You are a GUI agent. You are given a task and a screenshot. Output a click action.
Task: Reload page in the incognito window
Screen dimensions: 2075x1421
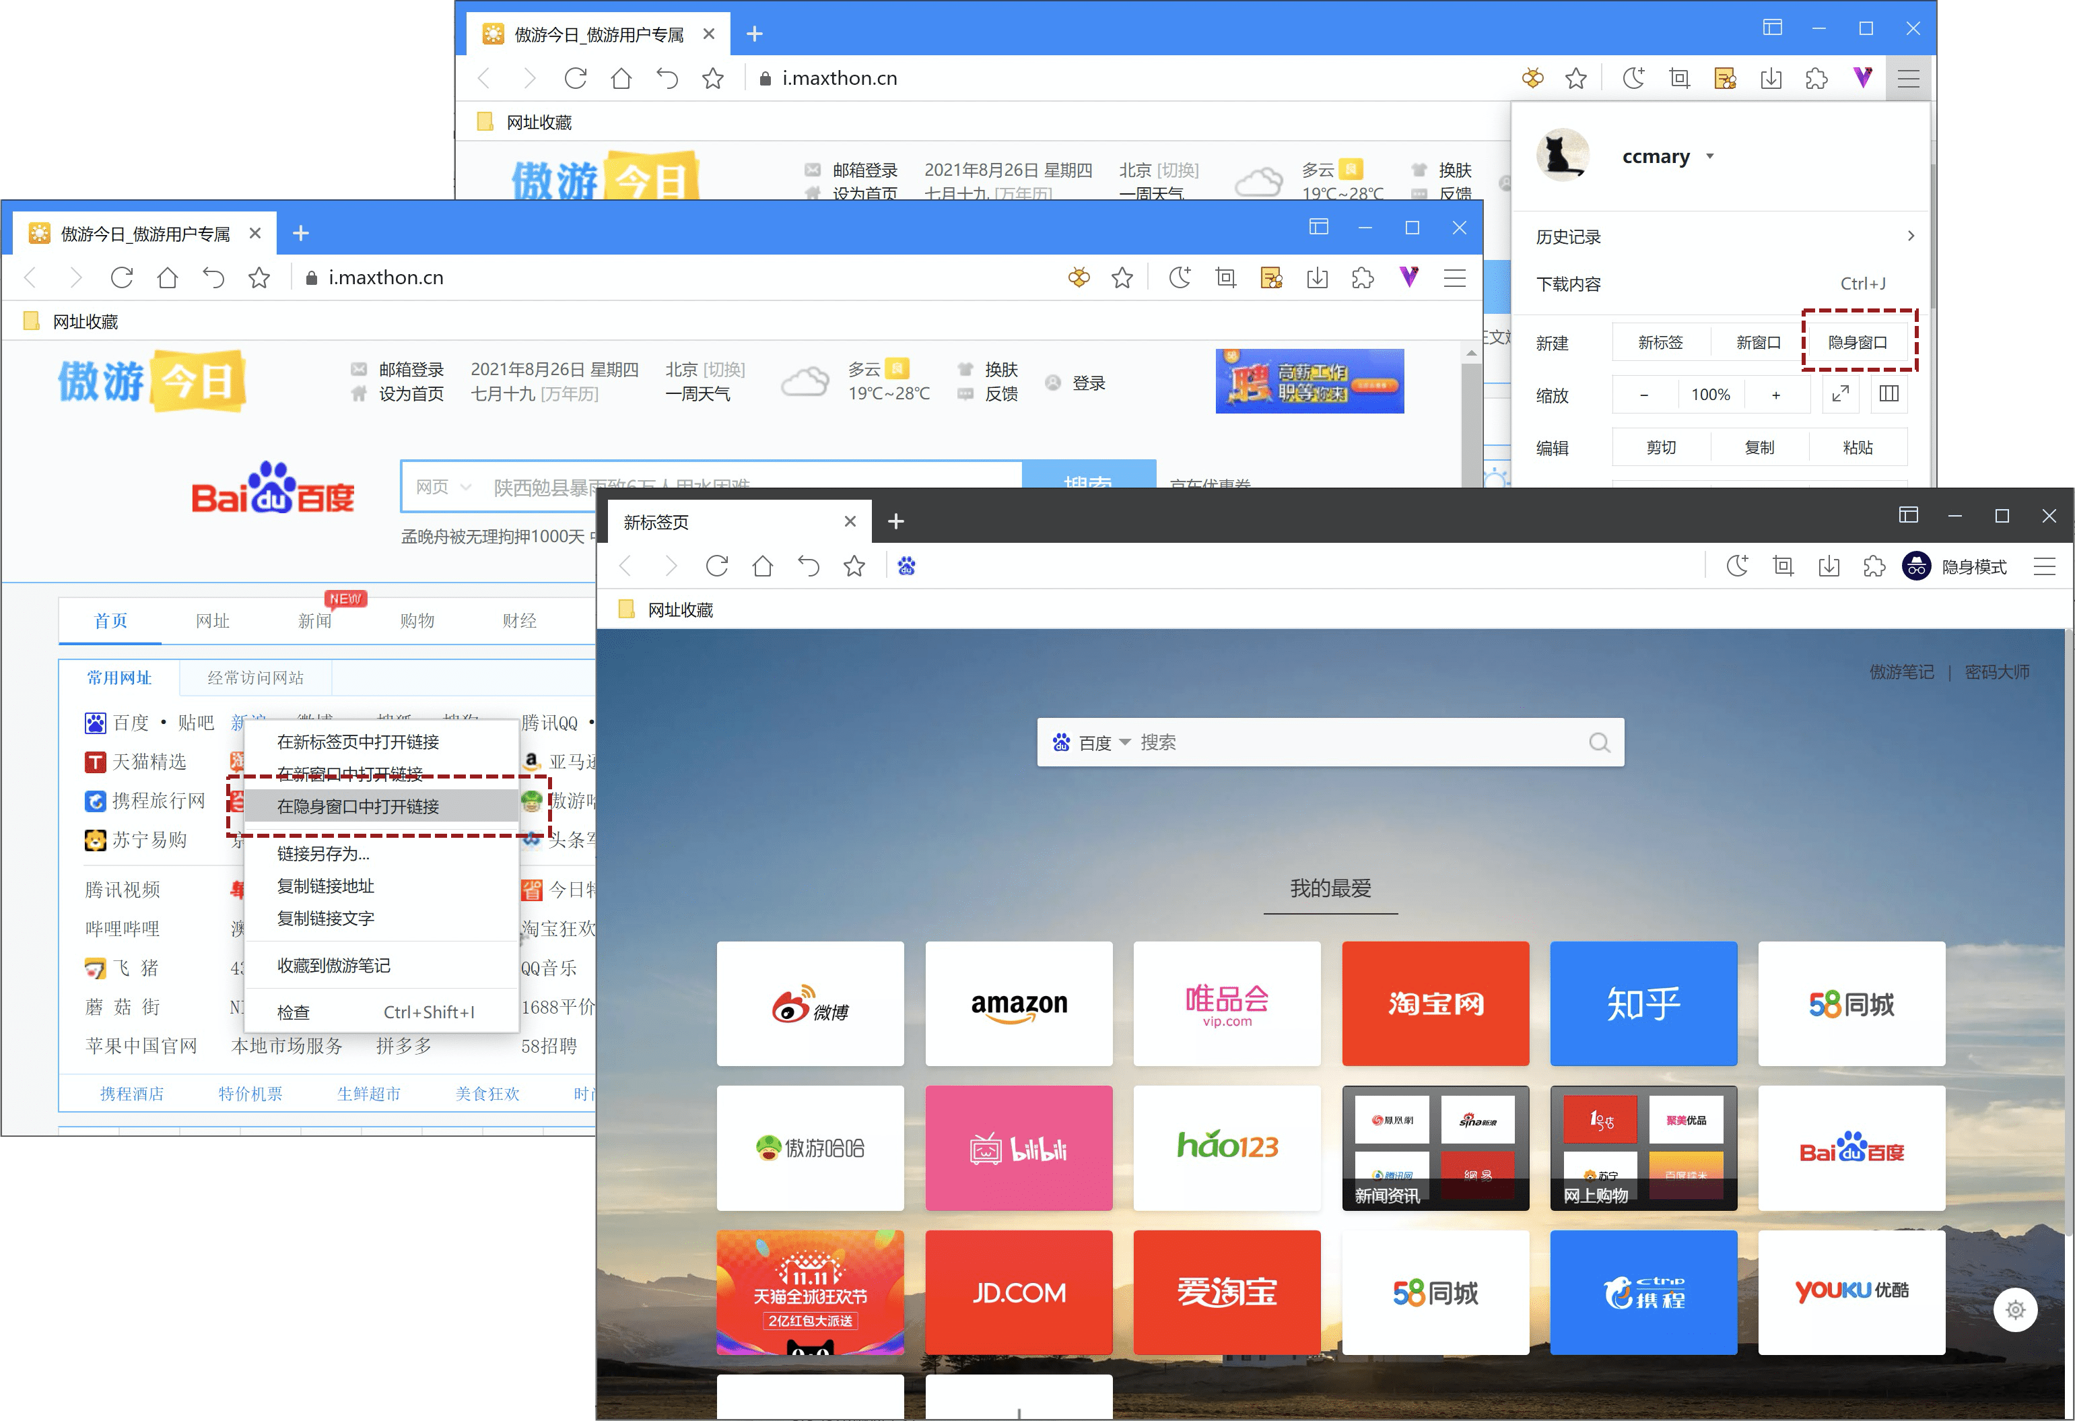(x=716, y=566)
